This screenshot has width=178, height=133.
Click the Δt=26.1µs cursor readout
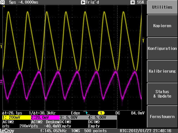tap(12, 113)
